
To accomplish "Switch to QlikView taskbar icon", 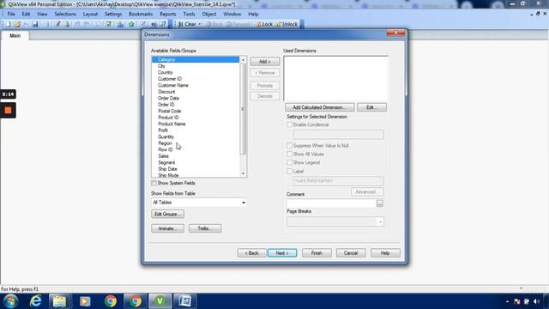I will [x=160, y=301].
